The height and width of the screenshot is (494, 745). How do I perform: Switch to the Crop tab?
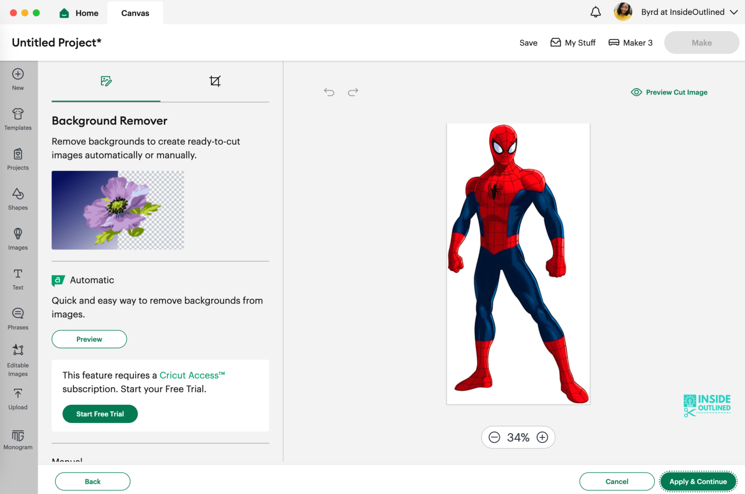point(215,81)
